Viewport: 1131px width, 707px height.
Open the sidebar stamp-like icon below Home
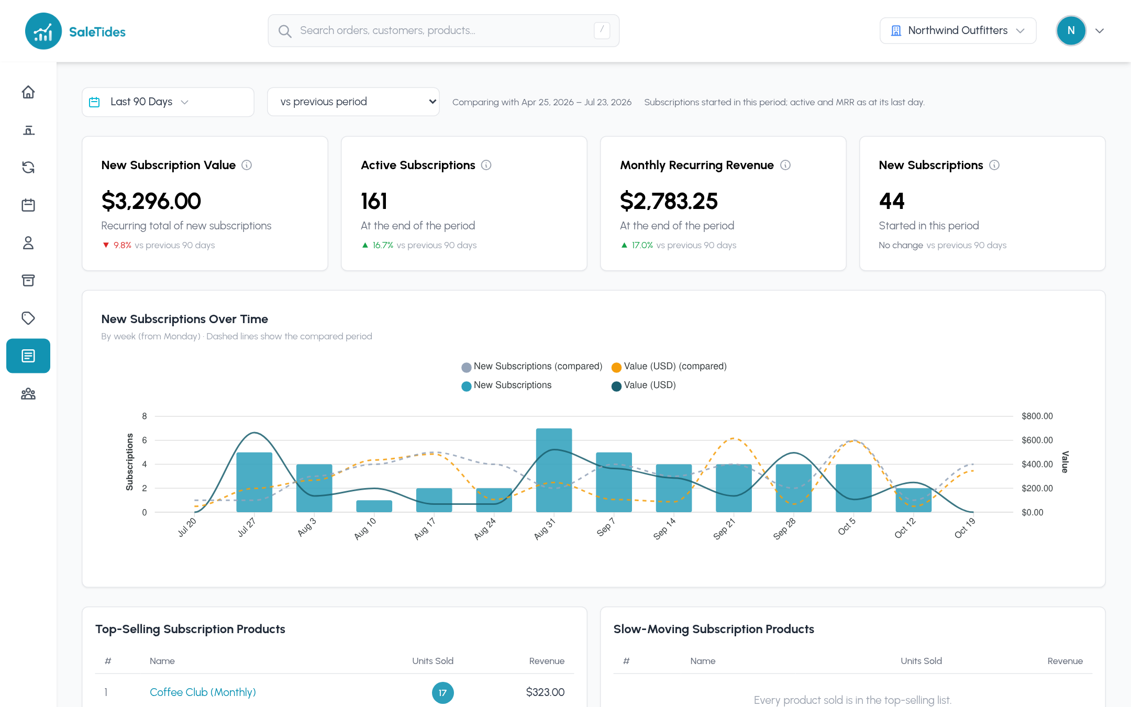point(28,130)
